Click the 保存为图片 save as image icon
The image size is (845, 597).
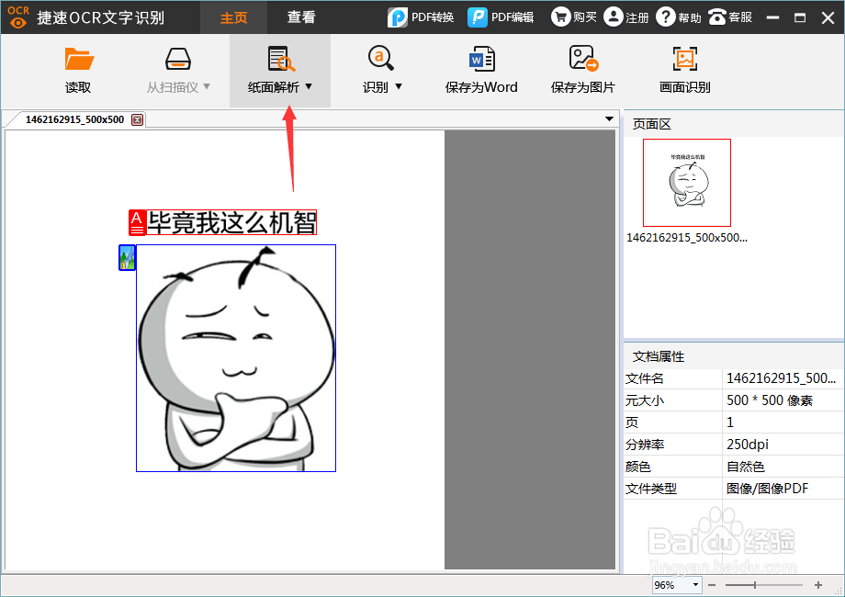tap(582, 57)
